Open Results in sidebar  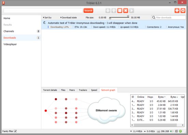[22, 25]
